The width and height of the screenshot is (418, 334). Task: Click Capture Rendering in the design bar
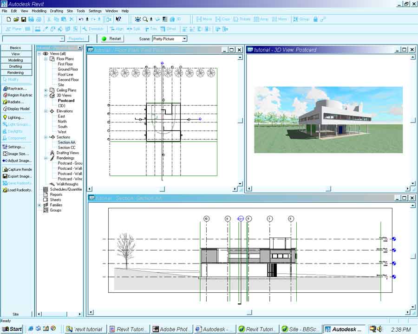click(17, 169)
